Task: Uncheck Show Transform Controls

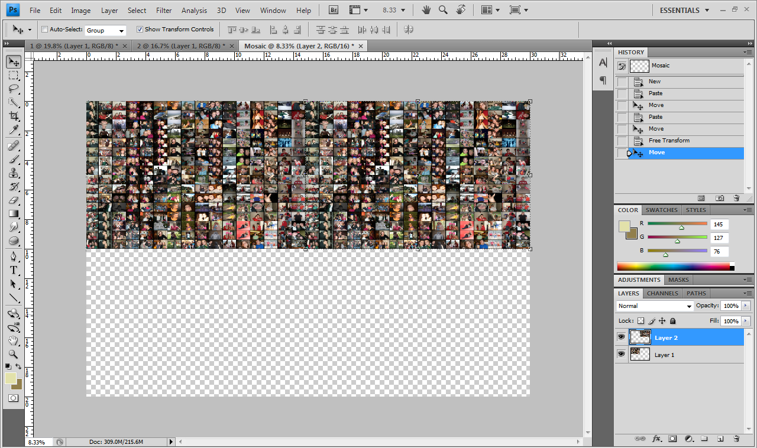Action: [x=140, y=30]
